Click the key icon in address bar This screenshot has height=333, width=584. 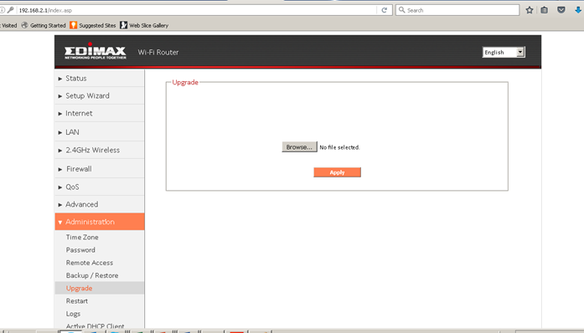click(x=10, y=10)
